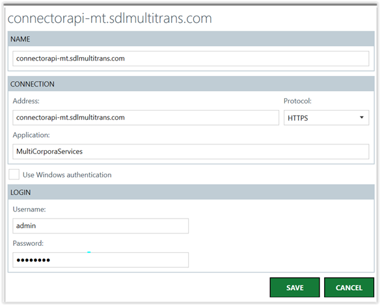Click the Application field containing MultiCorporaServices
Viewport: 380px width, 305px height.
point(191,152)
